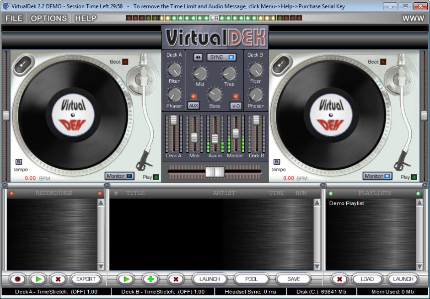The width and height of the screenshot is (430, 299).
Task: Toggle the VO button
Action: click(236, 106)
